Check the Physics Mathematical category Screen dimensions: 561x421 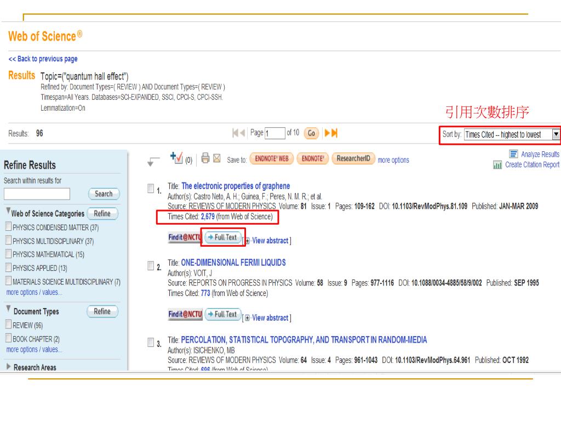point(8,254)
